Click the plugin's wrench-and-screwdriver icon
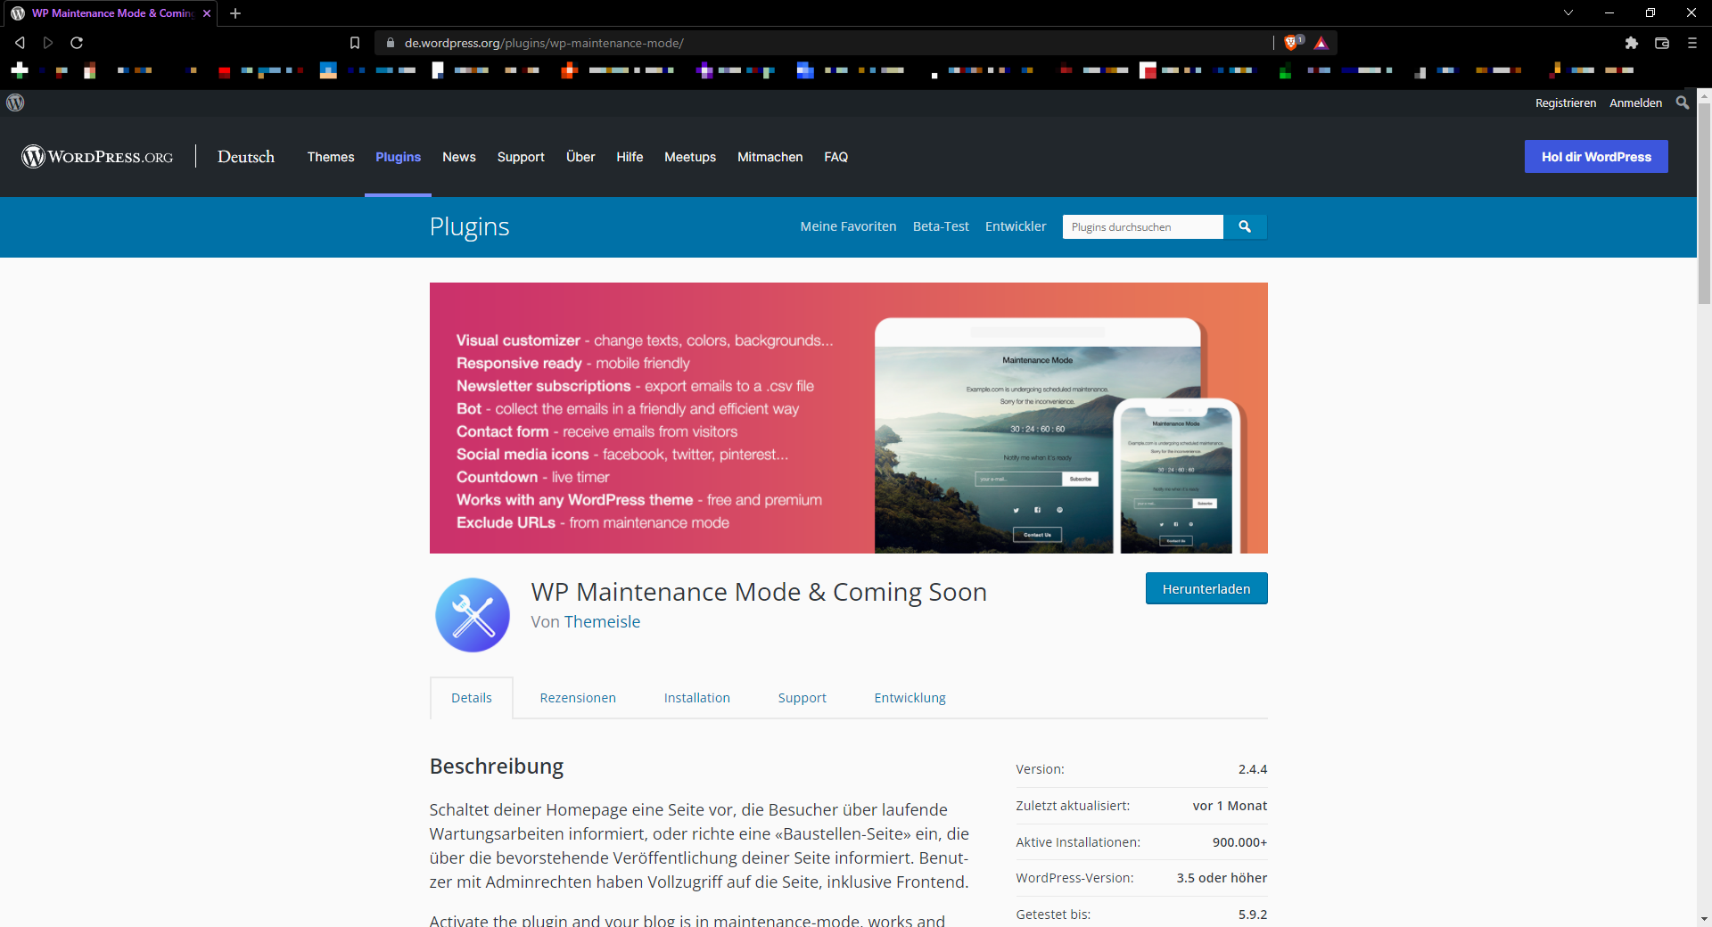The width and height of the screenshot is (1712, 927). [473, 615]
